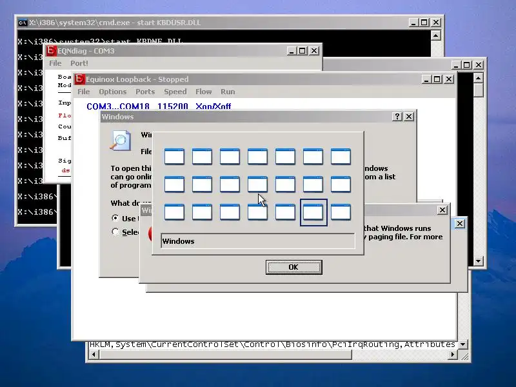Open File menu in Equinox Loopback
Image resolution: width=516 pixels, height=387 pixels.
pyautogui.click(x=84, y=92)
